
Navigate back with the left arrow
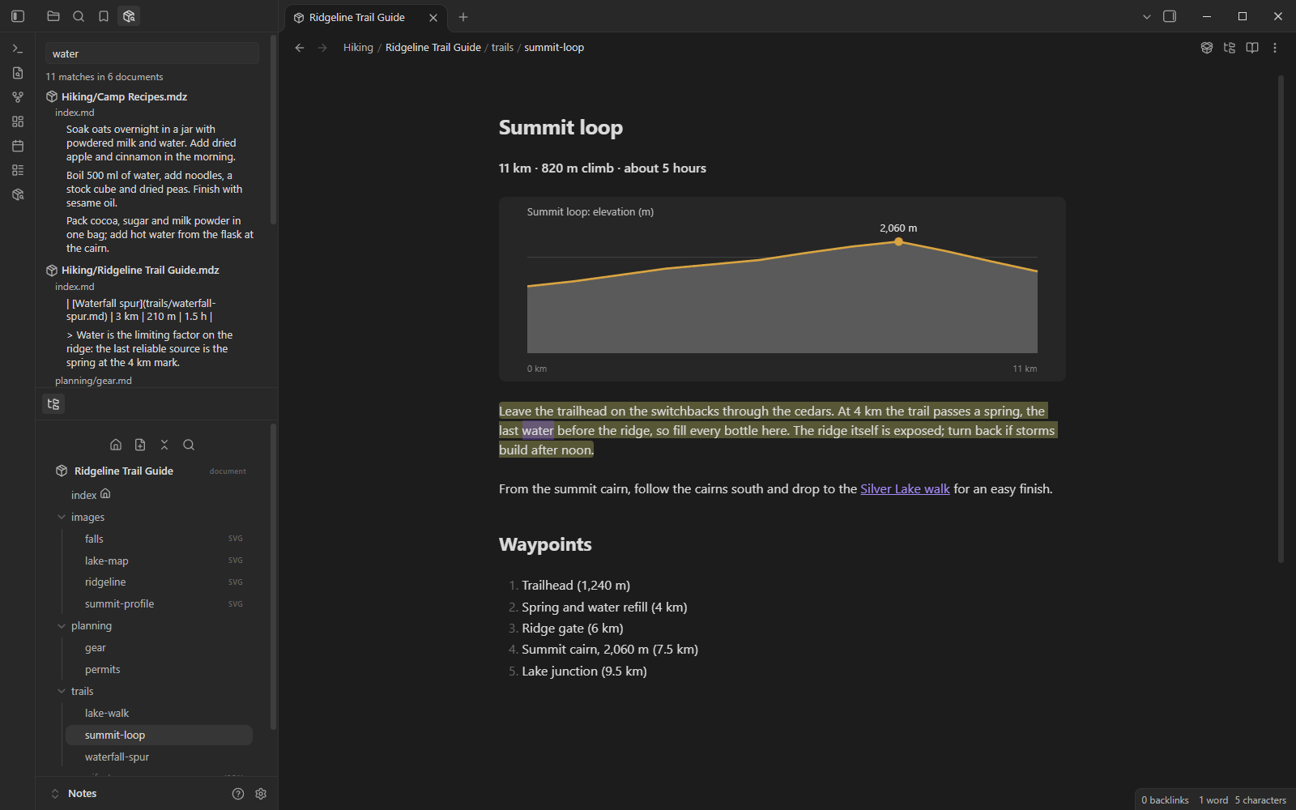[x=300, y=48]
